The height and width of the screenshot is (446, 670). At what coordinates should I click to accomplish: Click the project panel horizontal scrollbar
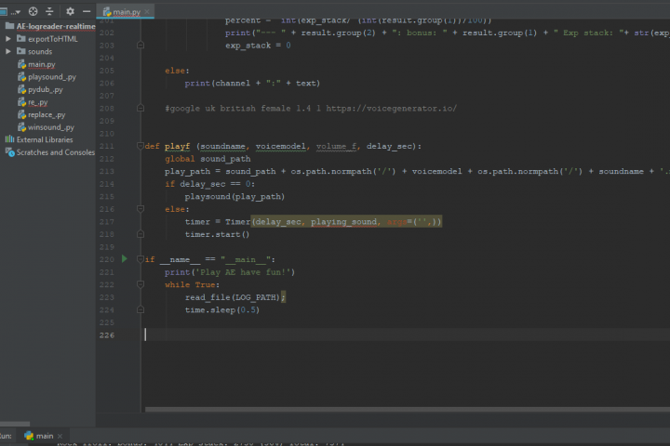[15, 424]
